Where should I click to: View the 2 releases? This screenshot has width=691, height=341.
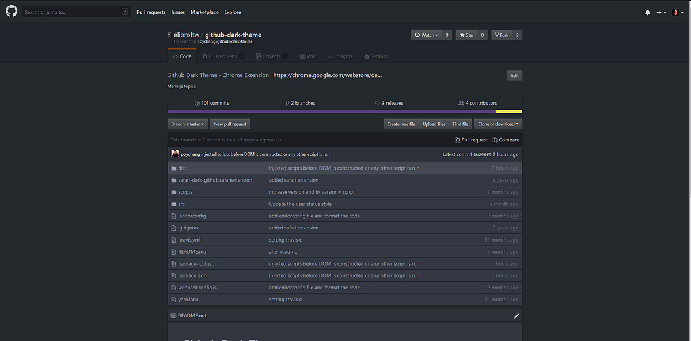(x=389, y=103)
